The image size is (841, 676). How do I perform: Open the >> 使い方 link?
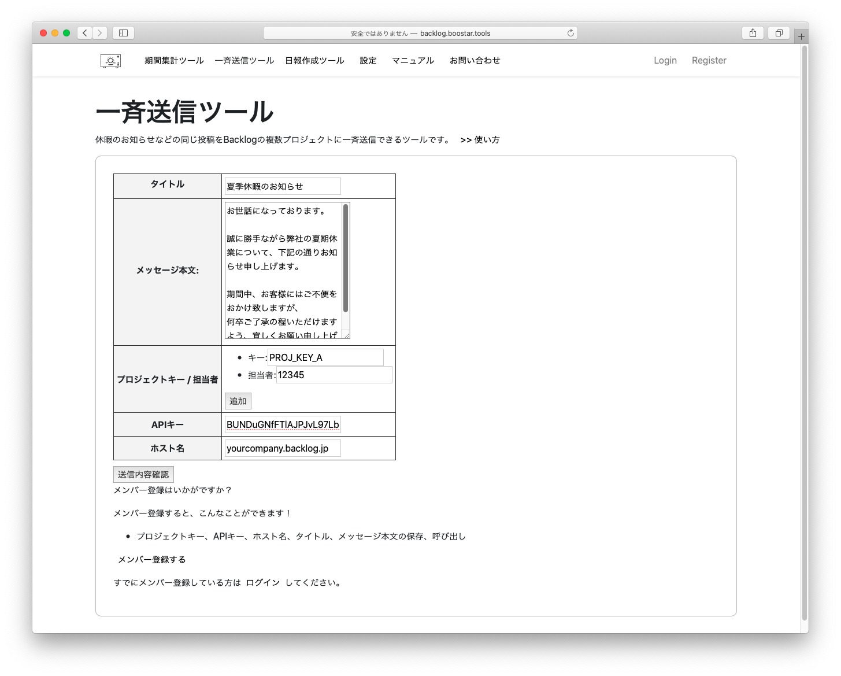coord(480,140)
